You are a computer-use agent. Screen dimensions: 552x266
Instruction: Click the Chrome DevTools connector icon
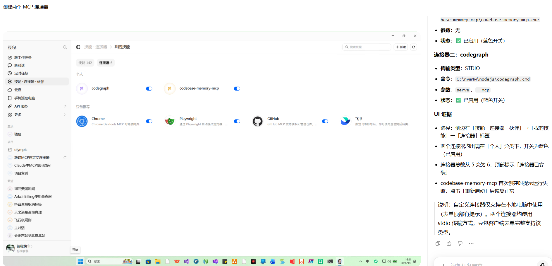tap(82, 121)
